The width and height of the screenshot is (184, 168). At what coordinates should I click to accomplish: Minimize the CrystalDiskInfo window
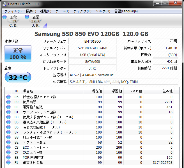click(157, 3)
